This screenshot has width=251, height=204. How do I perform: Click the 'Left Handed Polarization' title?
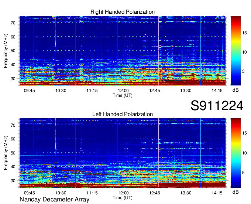pos(123,114)
